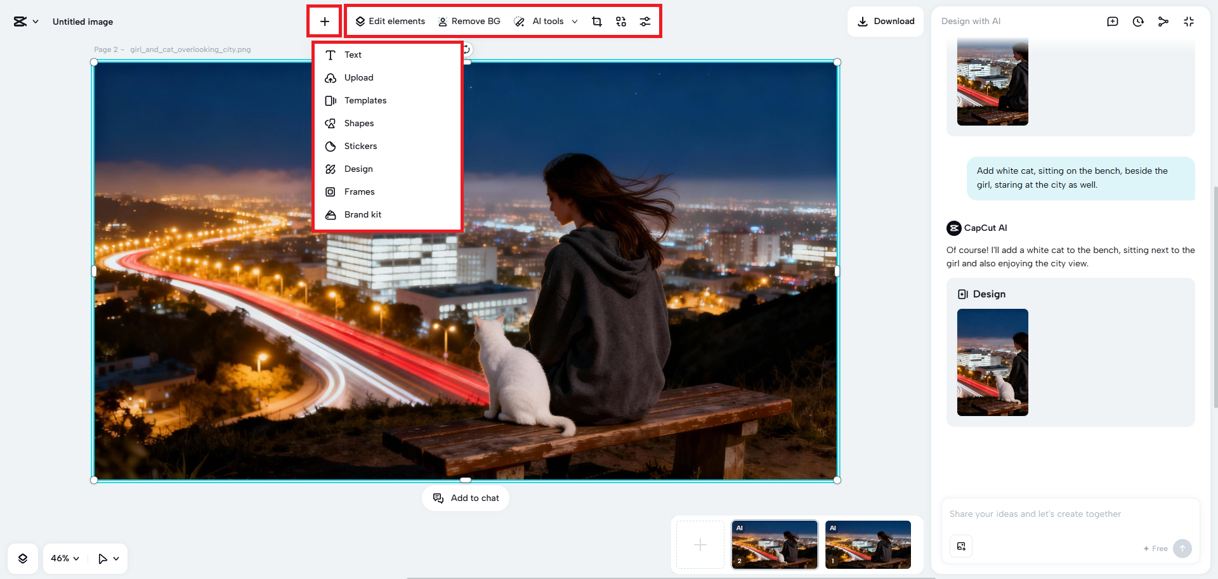Select the page 1 thumbnail
Screen dimensions: 1218x579
[867, 544]
